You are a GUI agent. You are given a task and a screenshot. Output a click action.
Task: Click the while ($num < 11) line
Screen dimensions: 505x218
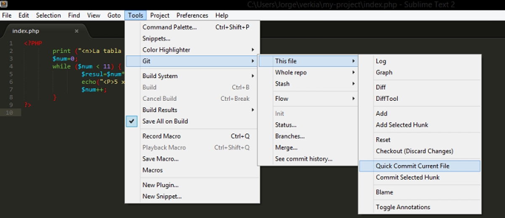click(87, 66)
